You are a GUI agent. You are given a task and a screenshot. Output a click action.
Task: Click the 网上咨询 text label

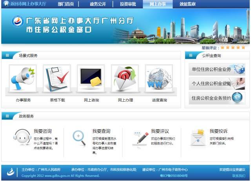pyautogui.click(x=91, y=100)
